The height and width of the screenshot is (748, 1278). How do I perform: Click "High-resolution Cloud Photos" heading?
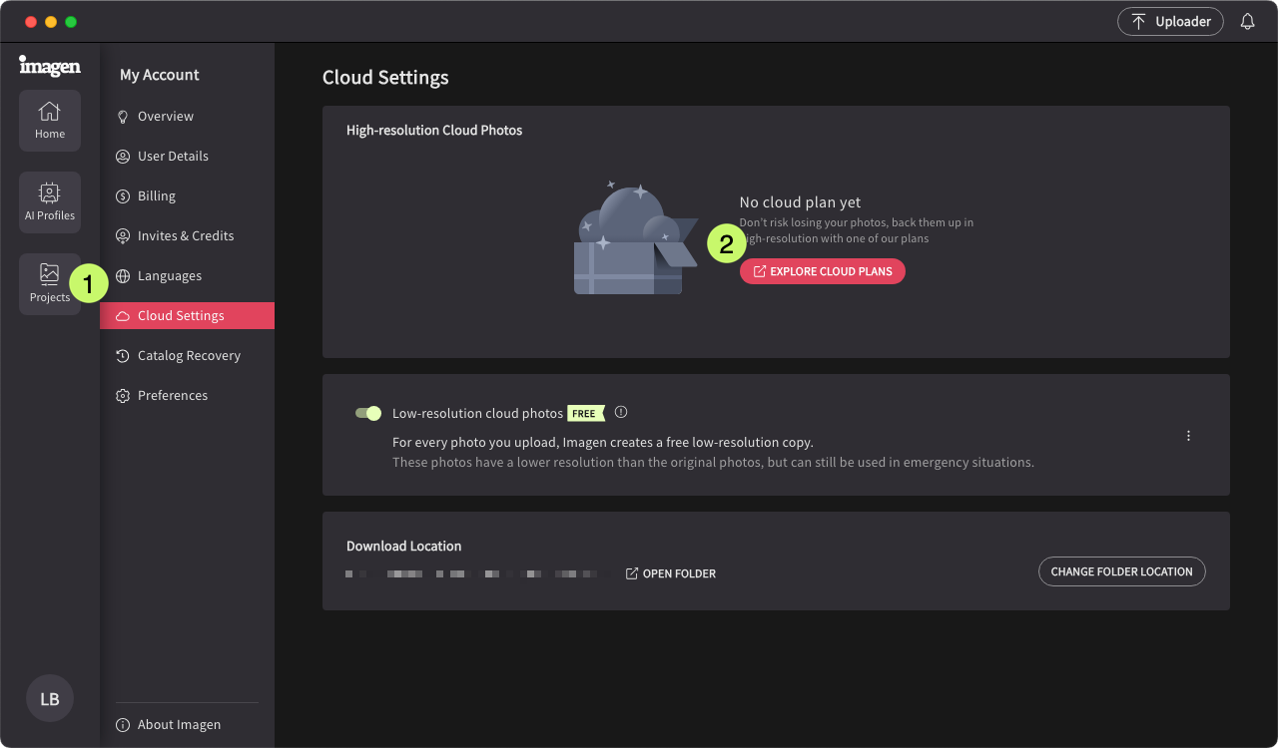[434, 131]
